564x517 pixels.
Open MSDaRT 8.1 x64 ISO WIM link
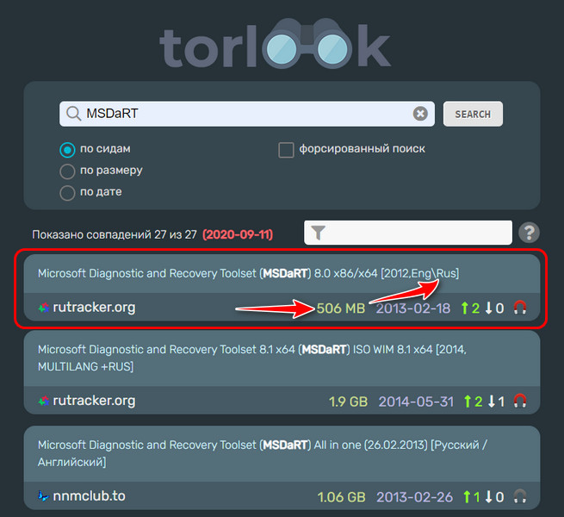pyautogui.click(x=251, y=358)
